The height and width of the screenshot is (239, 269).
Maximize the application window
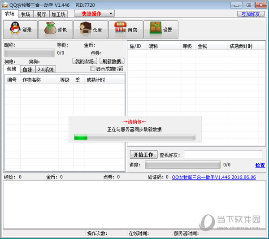pyautogui.click(x=248, y=5)
